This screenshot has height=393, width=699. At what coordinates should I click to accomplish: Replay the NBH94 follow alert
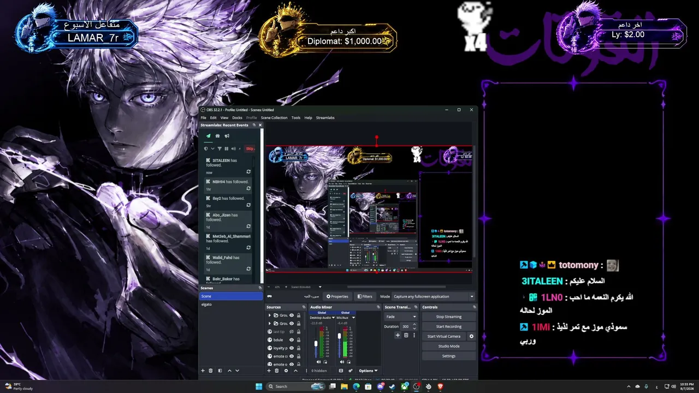[x=248, y=189]
